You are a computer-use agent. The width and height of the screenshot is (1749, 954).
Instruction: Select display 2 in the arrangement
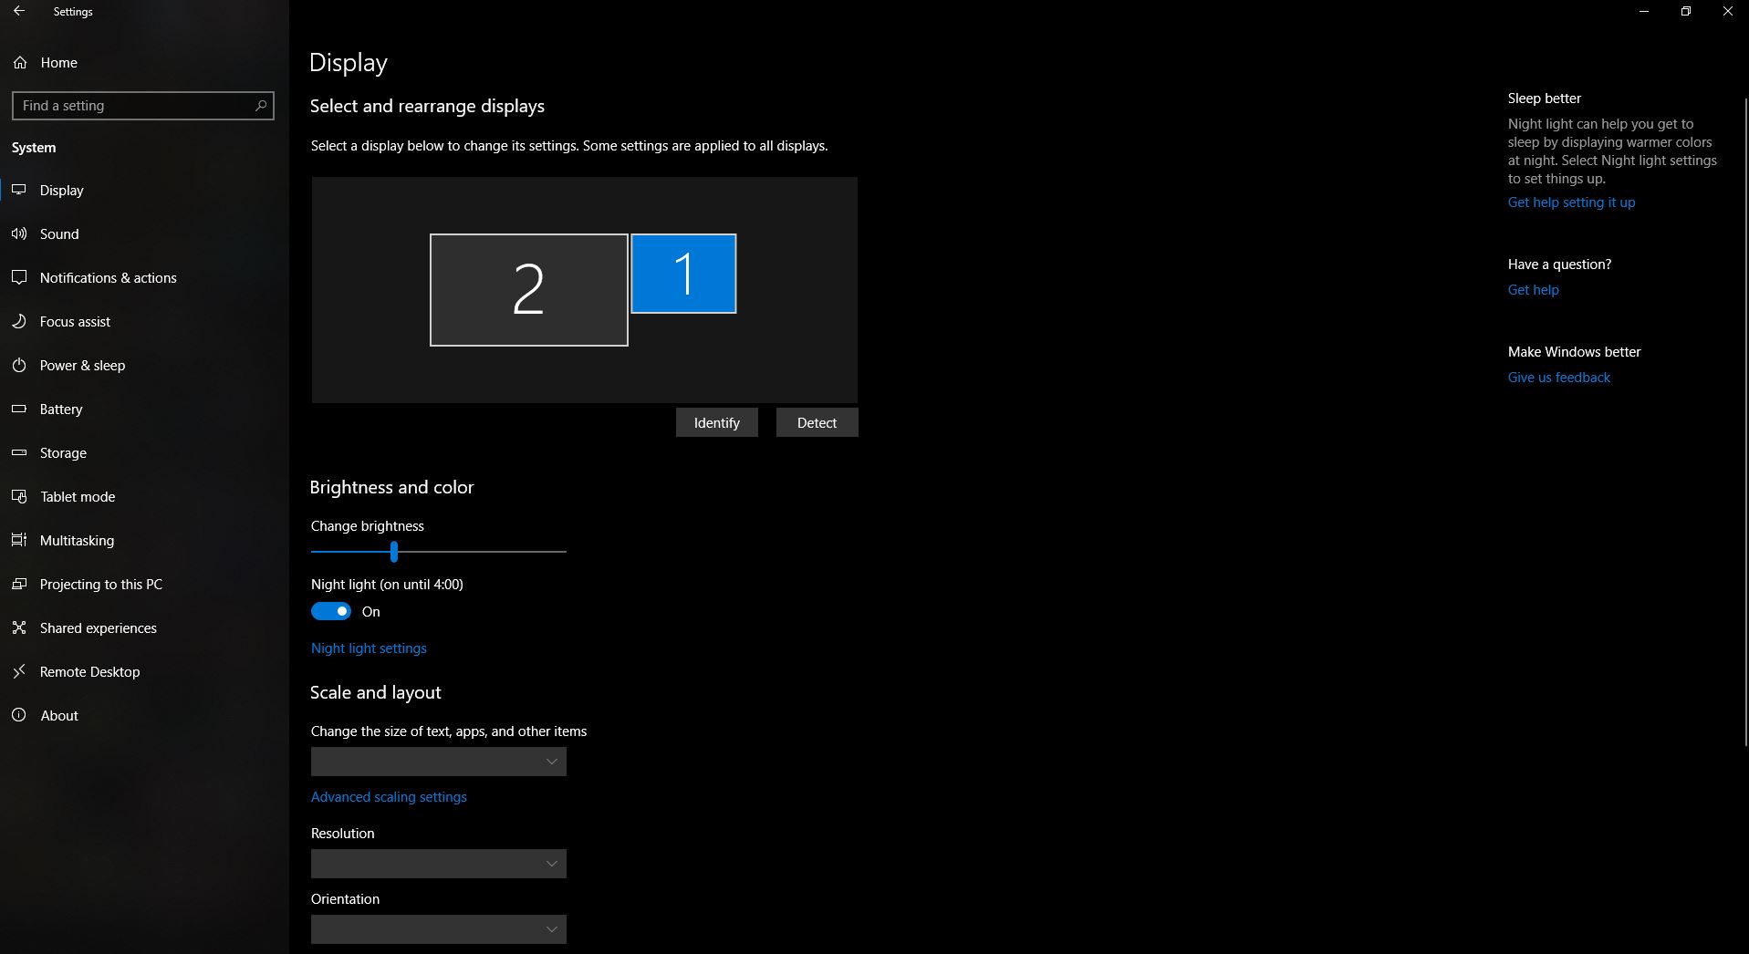(x=529, y=290)
